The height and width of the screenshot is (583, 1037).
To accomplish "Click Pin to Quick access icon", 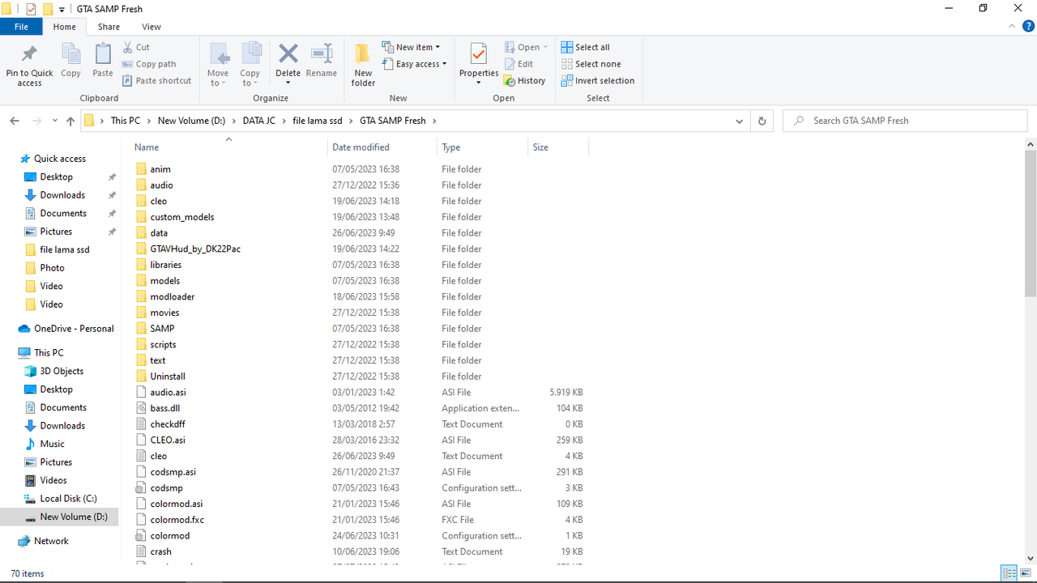I will point(29,55).
